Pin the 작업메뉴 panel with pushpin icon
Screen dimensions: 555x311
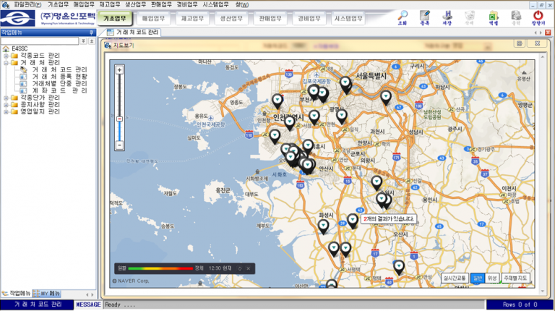click(x=91, y=33)
